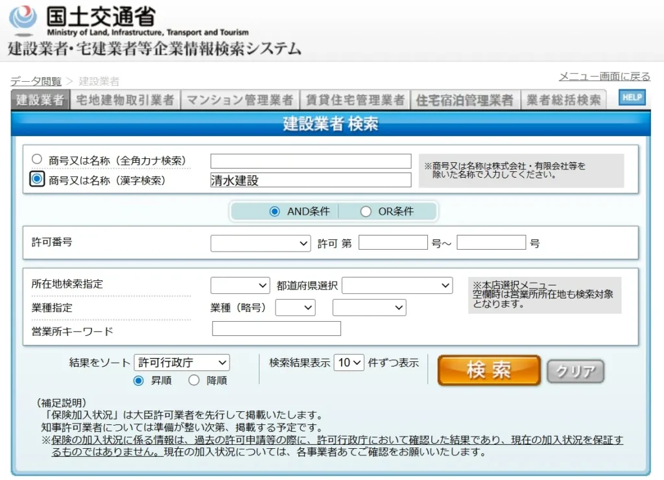Image resolution: width=664 pixels, height=480 pixels.
Task: Expand the 都道府県選択 prefecture dropdown
Action: (397, 285)
